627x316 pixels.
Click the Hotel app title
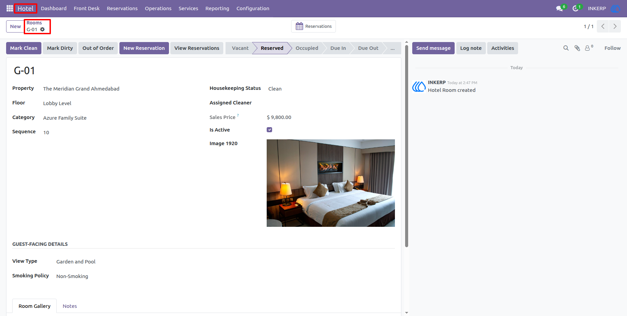coord(25,8)
